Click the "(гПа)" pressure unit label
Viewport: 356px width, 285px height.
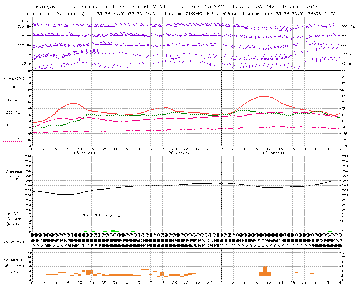(x=14, y=178)
